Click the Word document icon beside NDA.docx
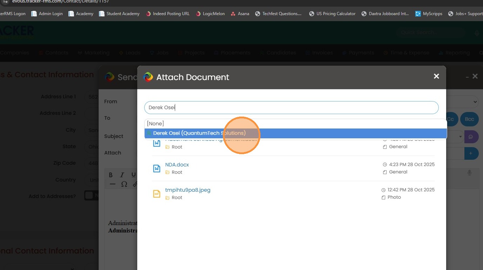Image resolution: width=483 pixels, height=270 pixels. 157,169
